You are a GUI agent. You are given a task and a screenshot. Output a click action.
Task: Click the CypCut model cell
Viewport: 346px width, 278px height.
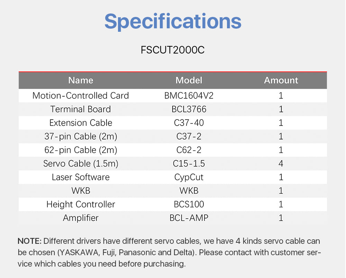coord(189,177)
